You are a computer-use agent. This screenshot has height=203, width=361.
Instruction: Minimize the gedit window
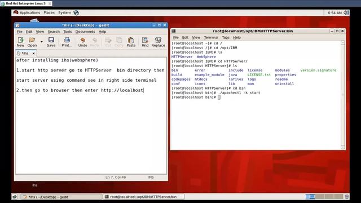tap(154, 25)
